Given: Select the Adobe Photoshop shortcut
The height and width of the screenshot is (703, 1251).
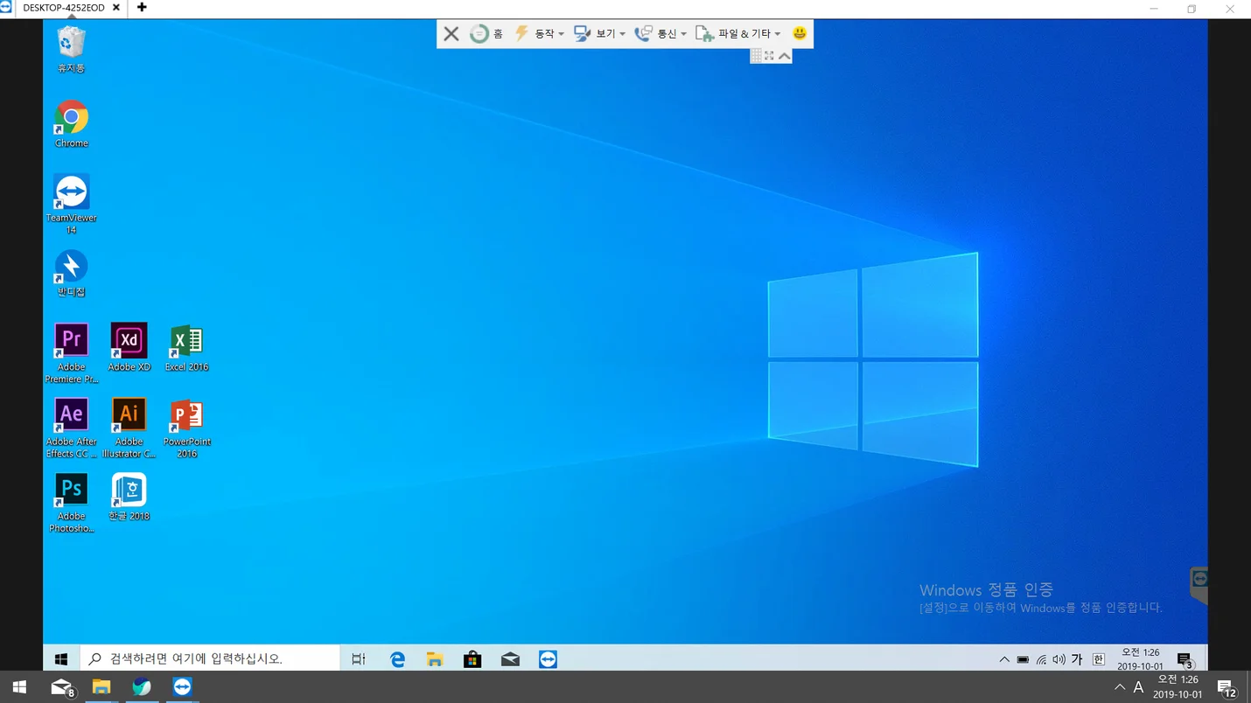Looking at the screenshot, I should click(x=71, y=503).
